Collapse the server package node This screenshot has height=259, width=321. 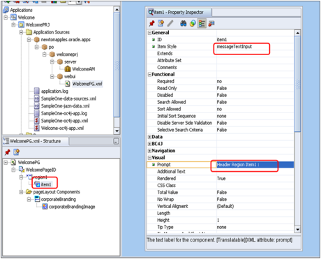tap(52, 61)
